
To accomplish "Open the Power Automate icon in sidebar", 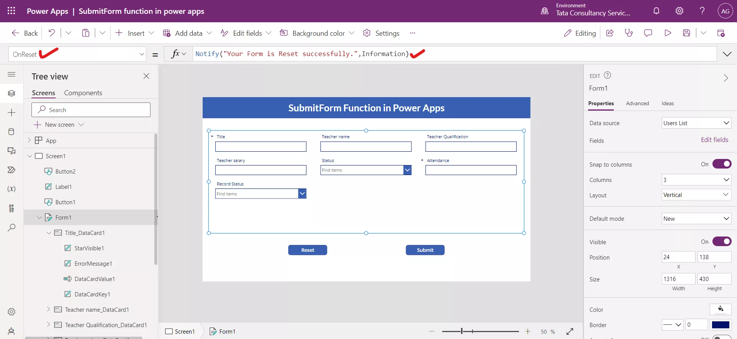I will point(12,170).
